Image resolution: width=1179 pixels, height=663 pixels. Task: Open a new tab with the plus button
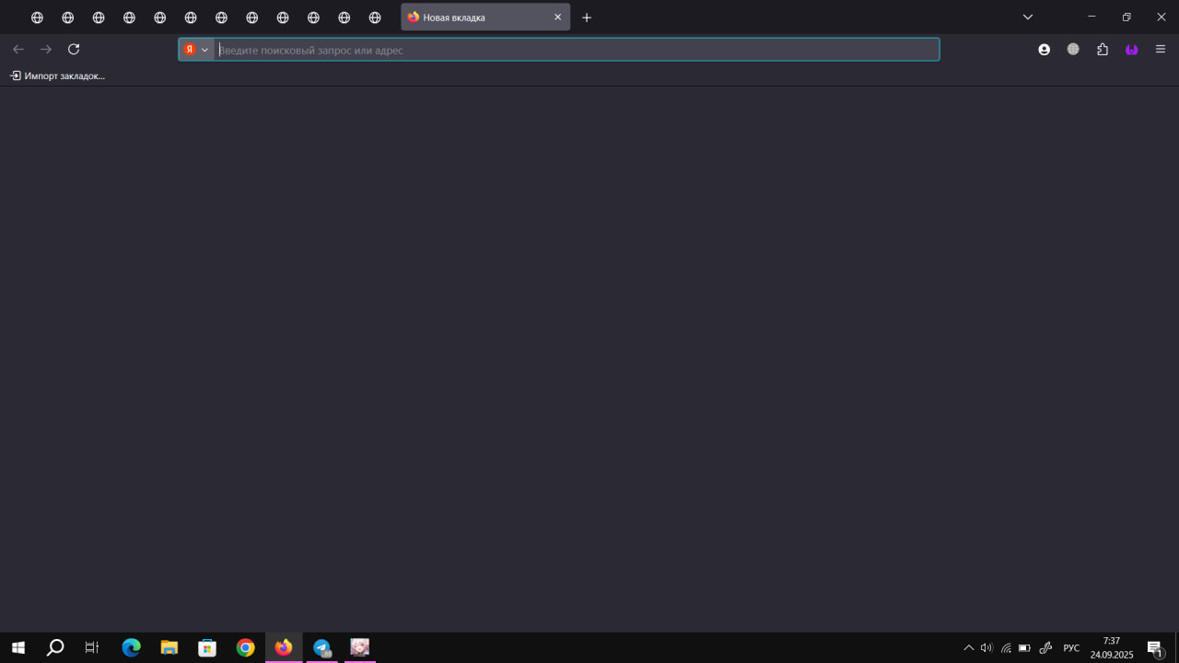[587, 17]
